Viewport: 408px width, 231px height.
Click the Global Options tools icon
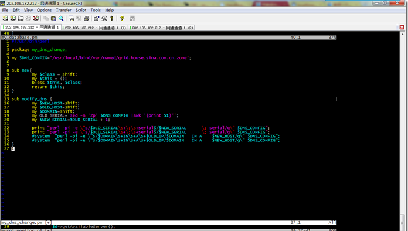tap(104, 18)
